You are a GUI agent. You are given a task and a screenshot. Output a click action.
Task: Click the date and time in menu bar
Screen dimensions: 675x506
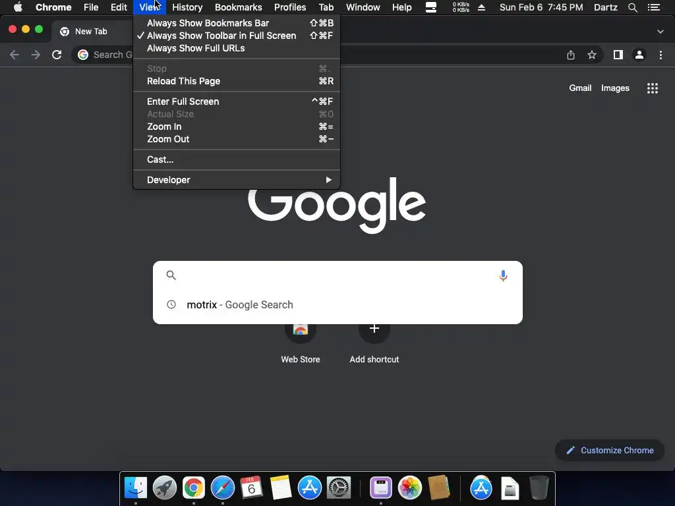click(x=541, y=7)
